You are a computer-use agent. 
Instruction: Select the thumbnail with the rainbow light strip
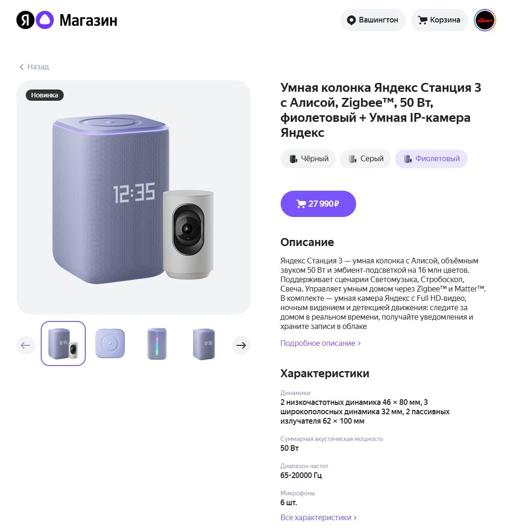click(x=157, y=343)
